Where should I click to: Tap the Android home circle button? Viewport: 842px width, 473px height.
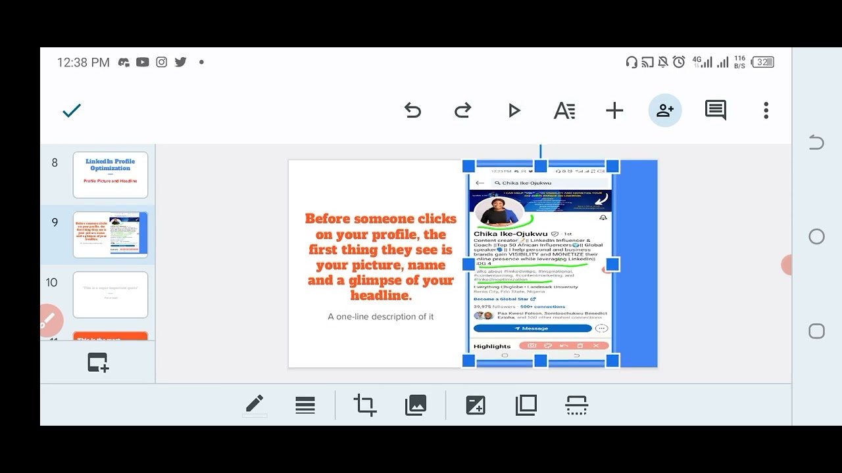tap(816, 236)
